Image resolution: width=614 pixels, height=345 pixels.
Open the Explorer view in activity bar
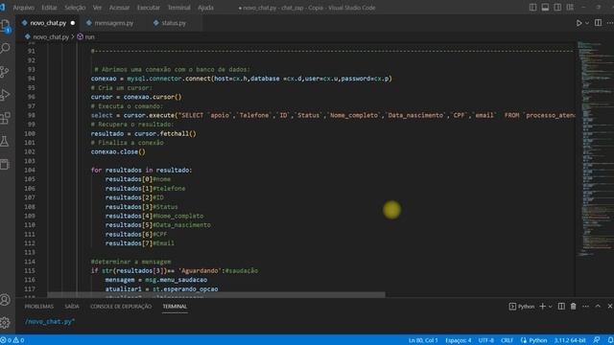[x=6, y=26]
